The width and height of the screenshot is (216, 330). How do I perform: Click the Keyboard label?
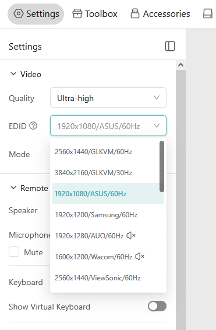[26, 283]
